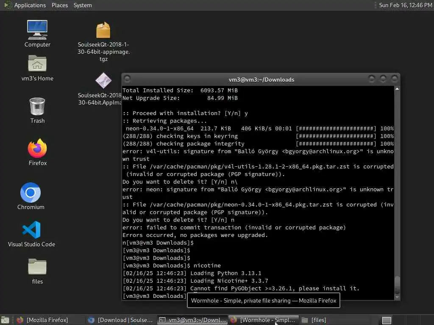Open the Places menu
The image size is (434, 325).
(59, 5)
